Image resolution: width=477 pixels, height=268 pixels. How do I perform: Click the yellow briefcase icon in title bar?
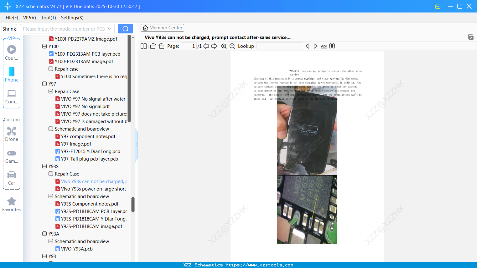coord(438,6)
